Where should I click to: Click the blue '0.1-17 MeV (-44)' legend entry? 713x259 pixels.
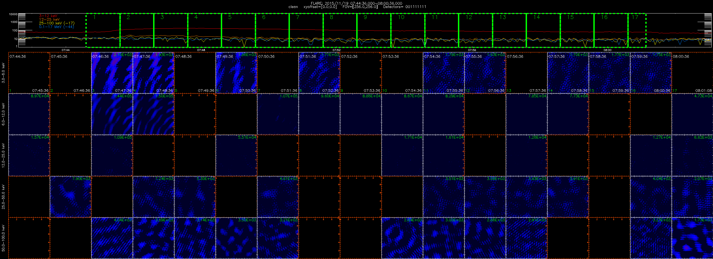[x=56, y=27]
